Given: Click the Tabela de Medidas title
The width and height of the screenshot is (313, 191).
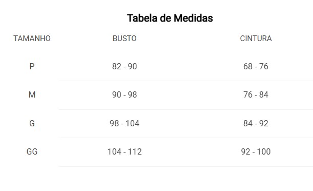Looking at the screenshot, I should 170,18.
